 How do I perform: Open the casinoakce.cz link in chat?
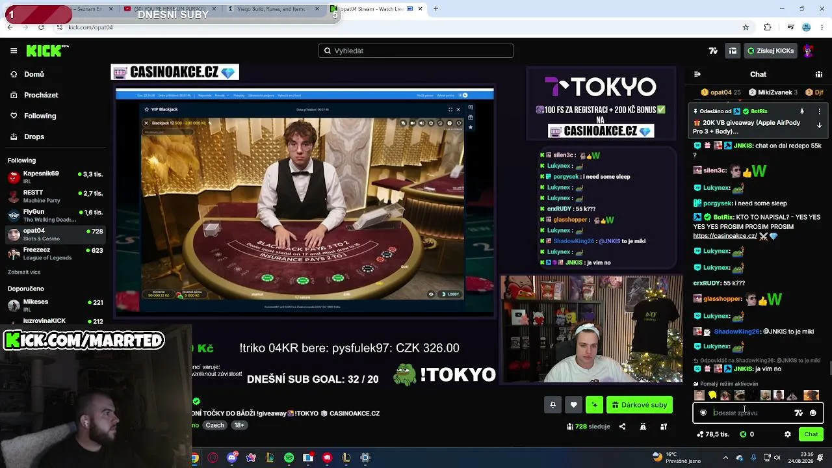[x=725, y=236]
